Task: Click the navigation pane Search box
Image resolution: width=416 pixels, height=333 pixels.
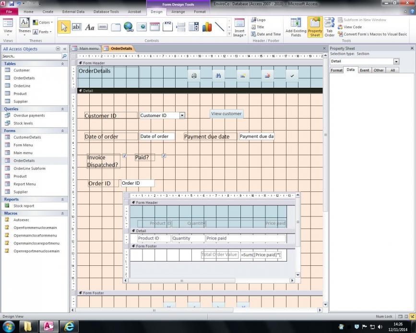Action: coord(31,56)
